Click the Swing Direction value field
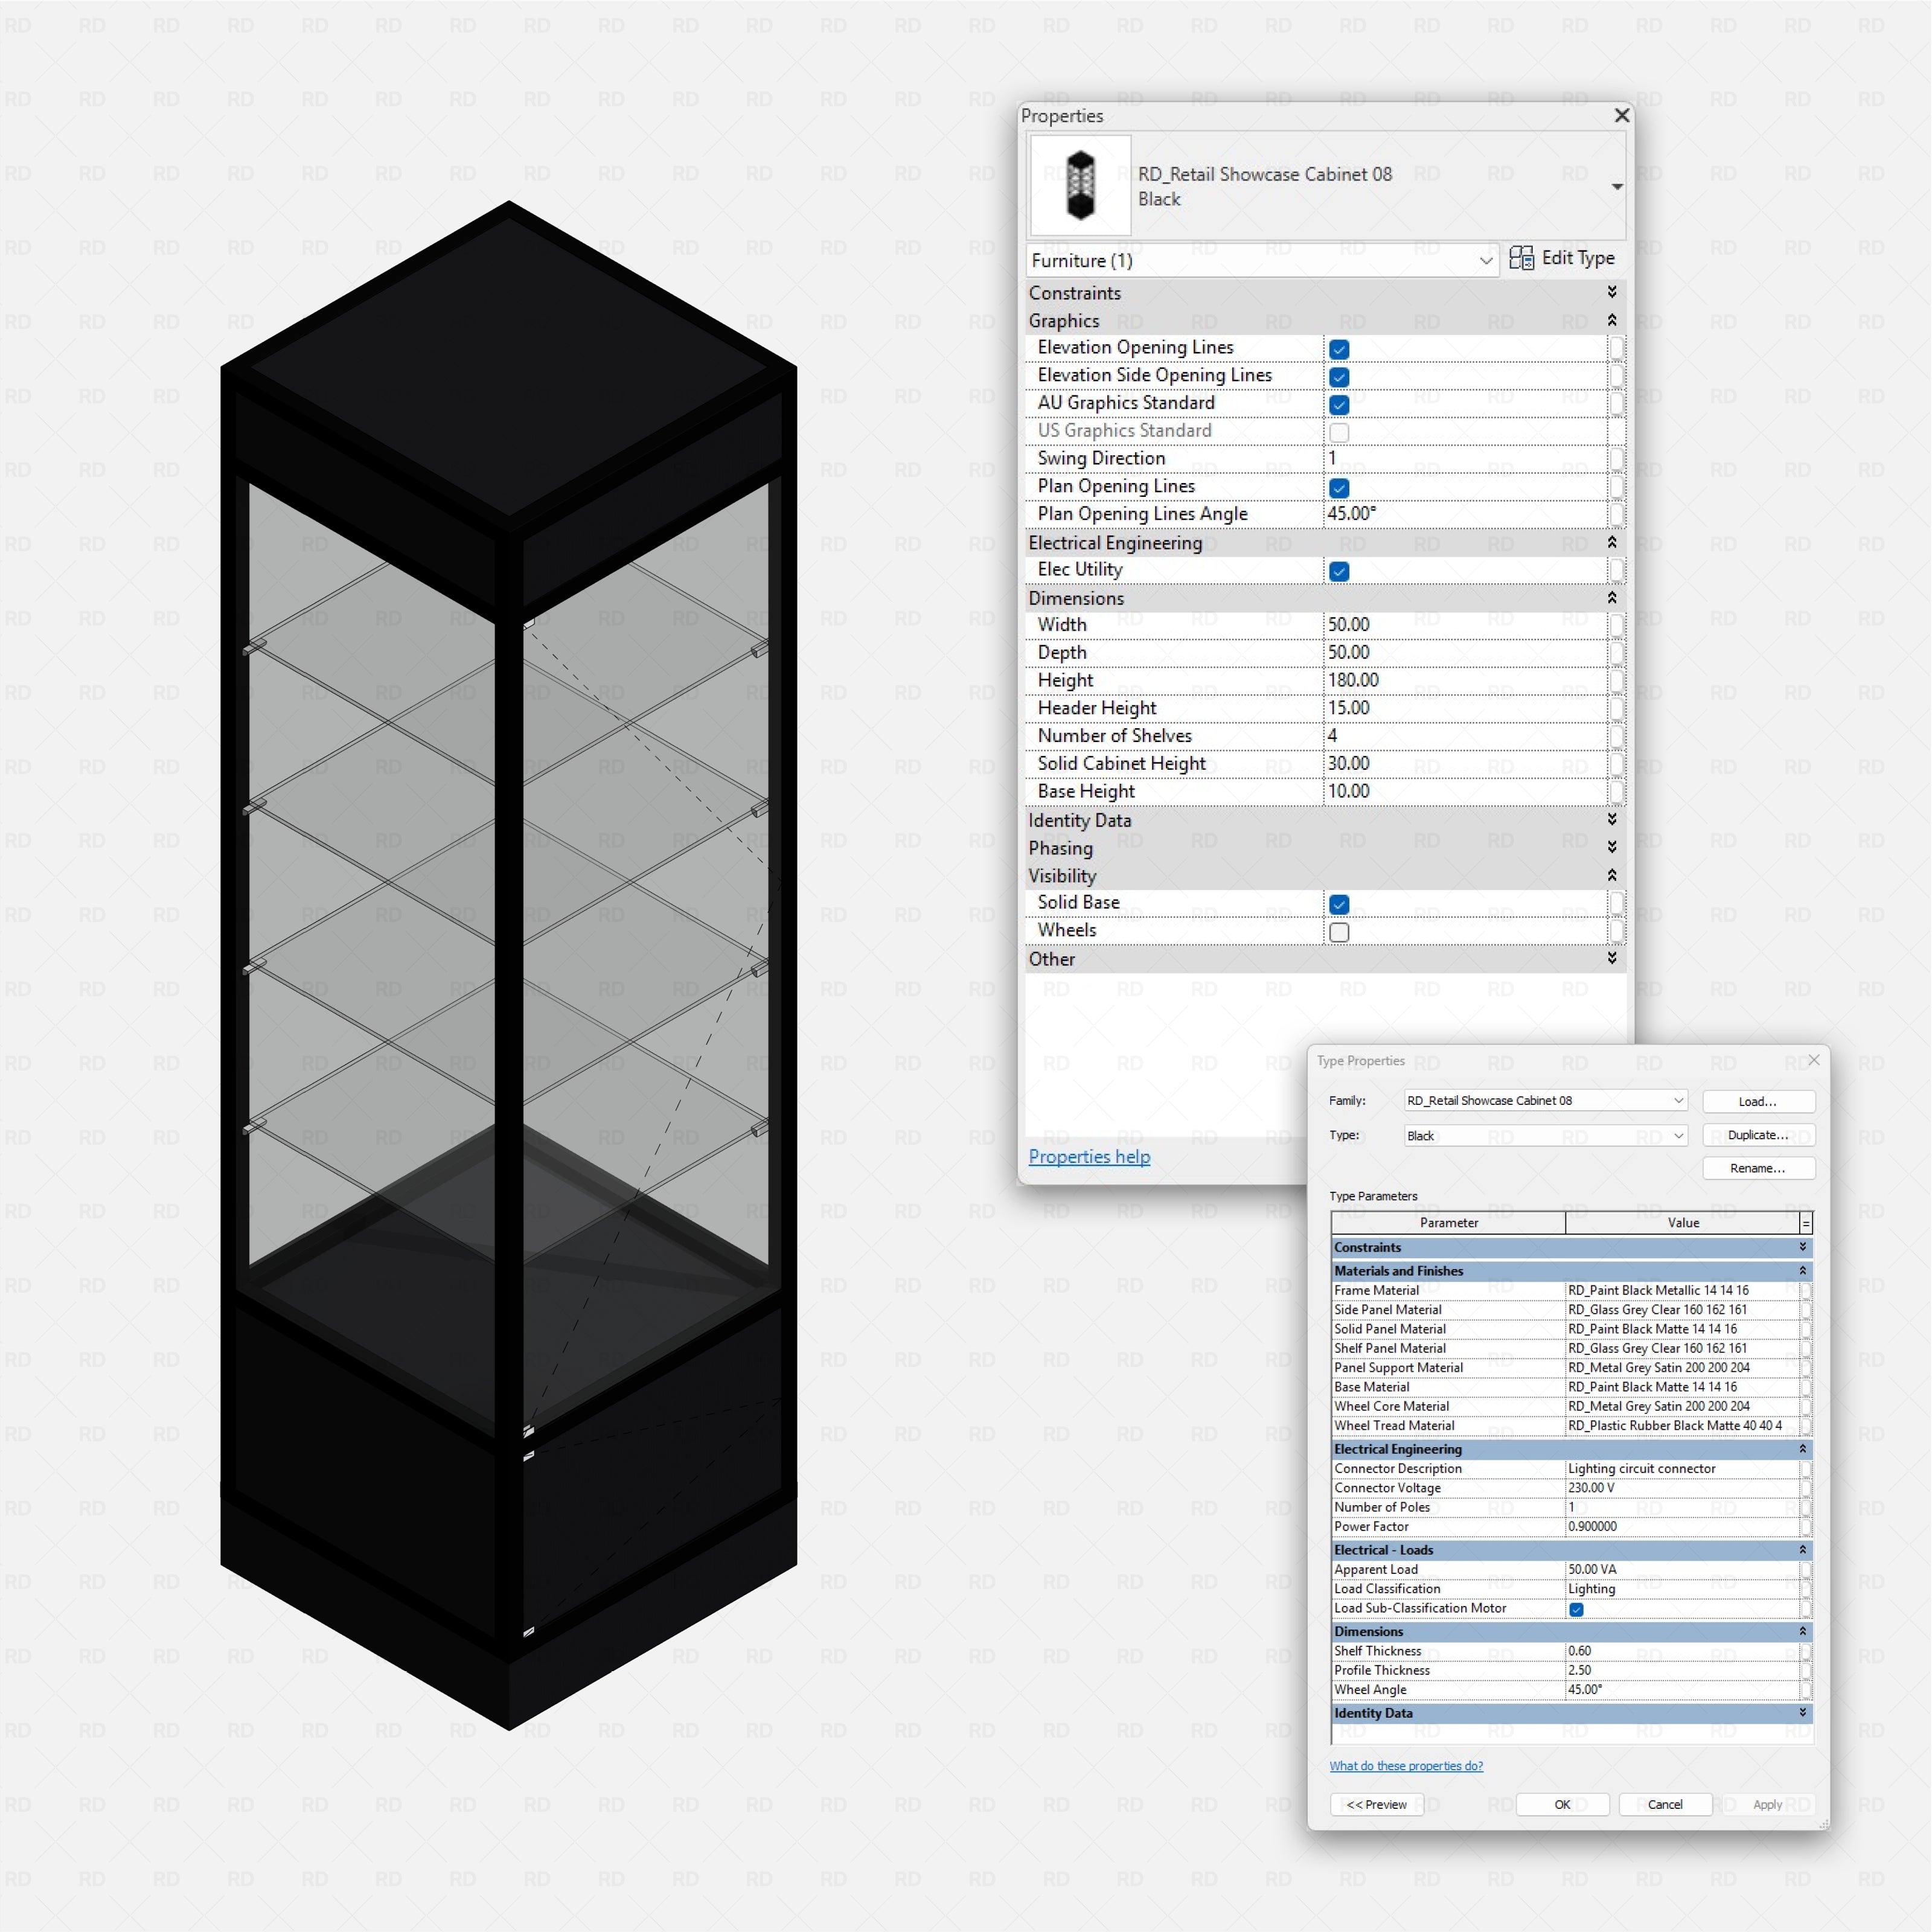The height and width of the screenshot is (1932, 1932). tap(1465, 458)
